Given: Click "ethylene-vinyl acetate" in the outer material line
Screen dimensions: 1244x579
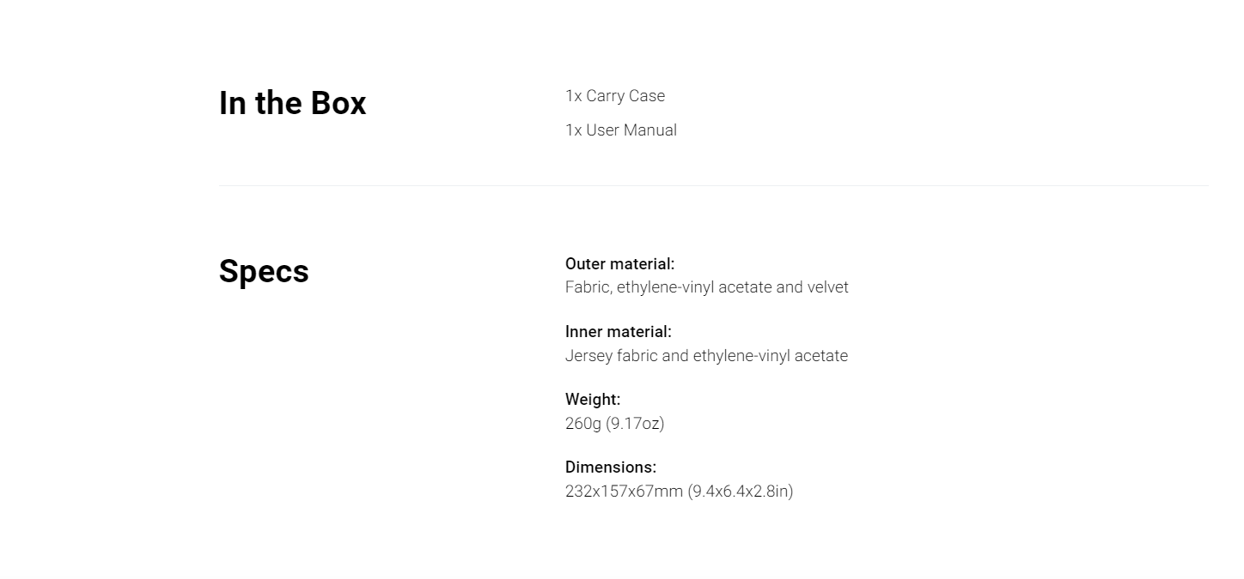Looking at the screenshot, I should (694, 287).
